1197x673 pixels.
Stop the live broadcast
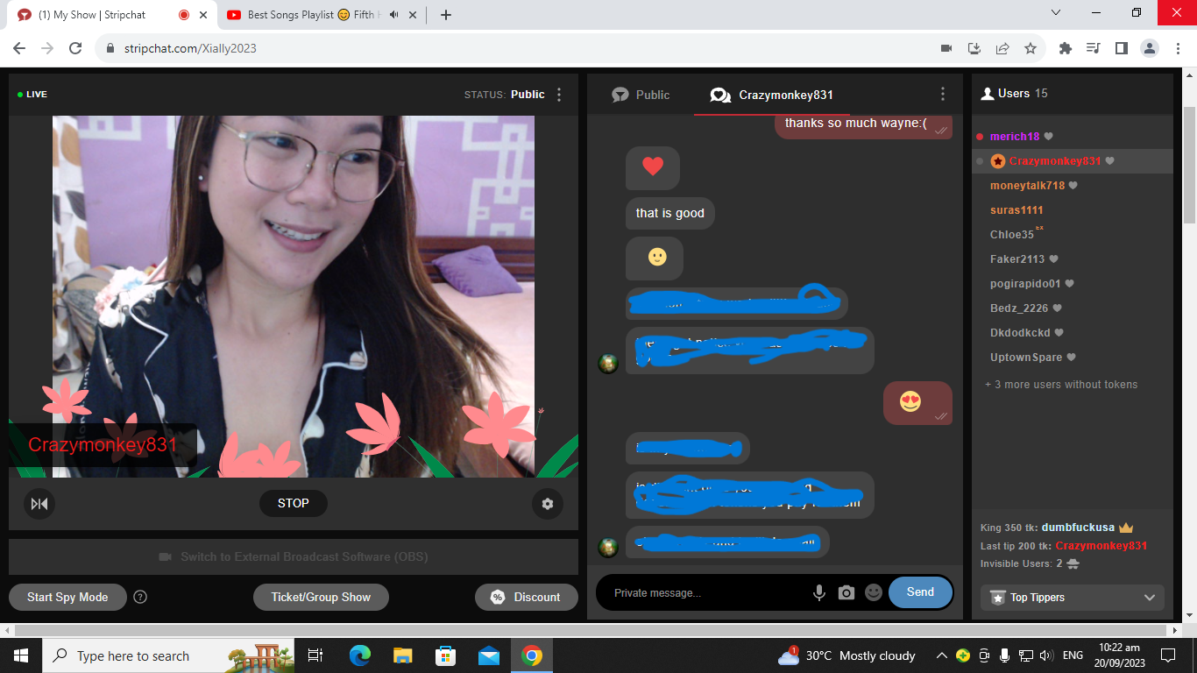coord(294,503)
